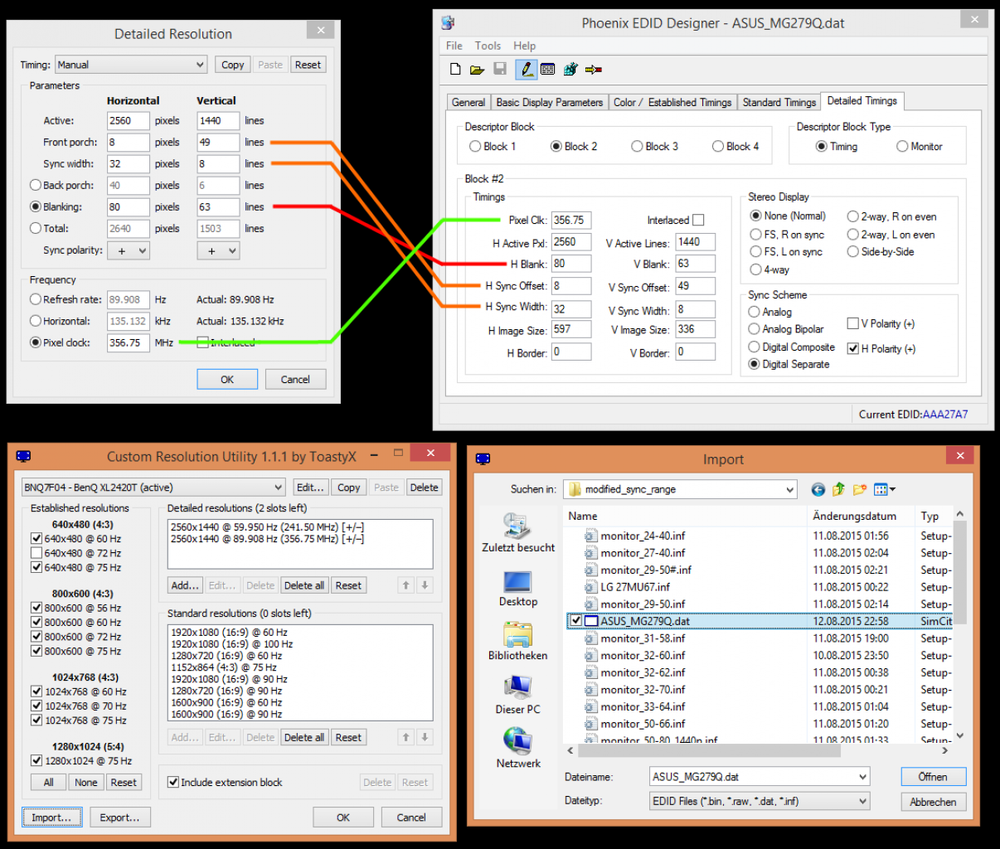The height and width of the screenshot is (849, 1000).
Task: Choose Monitor descriptor block type
Action: (x=902, y=147)
